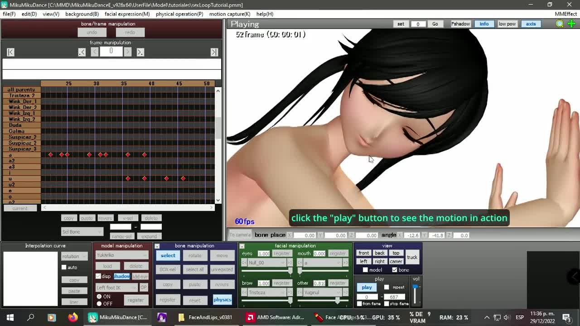Check the view model checkbox
Screen dimensions: 580x326
pos(365,270)
